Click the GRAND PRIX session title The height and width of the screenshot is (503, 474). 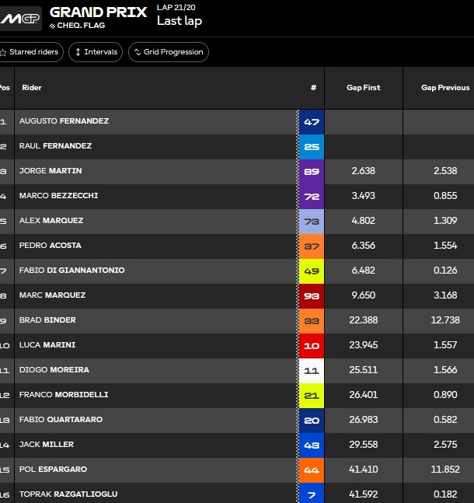[x=98, y=12]
